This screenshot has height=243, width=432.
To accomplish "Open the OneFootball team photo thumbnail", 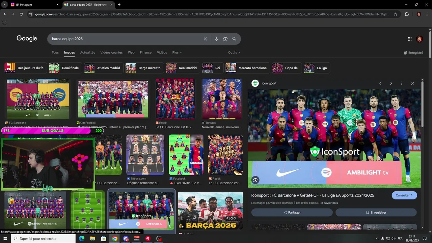I will (x=113, y=99).
